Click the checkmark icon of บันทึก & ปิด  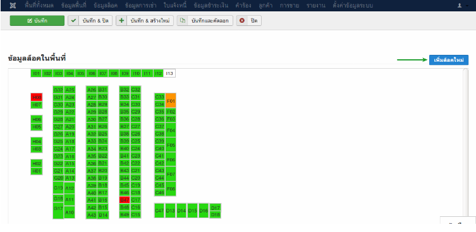[73, 21]
